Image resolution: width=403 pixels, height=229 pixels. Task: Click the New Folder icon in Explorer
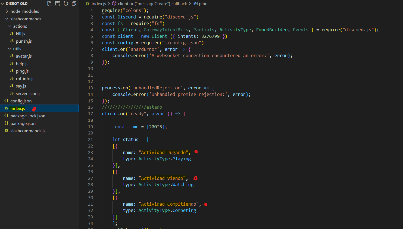(58, 4)
